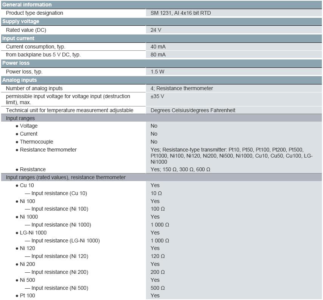Click the 'Power loss' section header
Viewport: 323px width, 300px height.
(x=161, y=63)
